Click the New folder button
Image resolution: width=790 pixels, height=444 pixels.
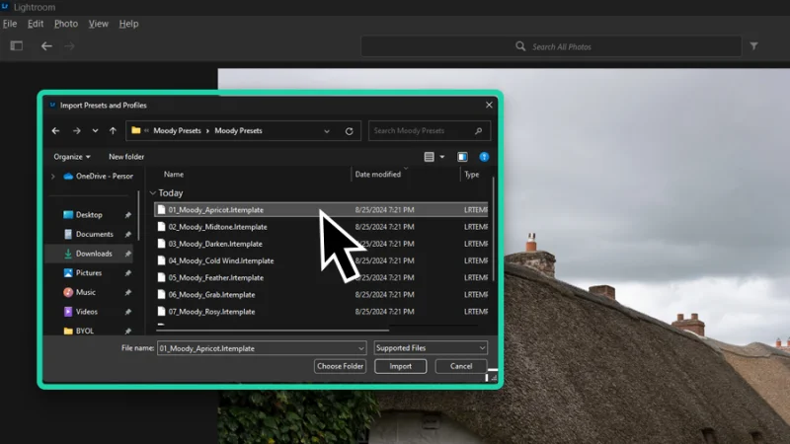coord(126,157)
